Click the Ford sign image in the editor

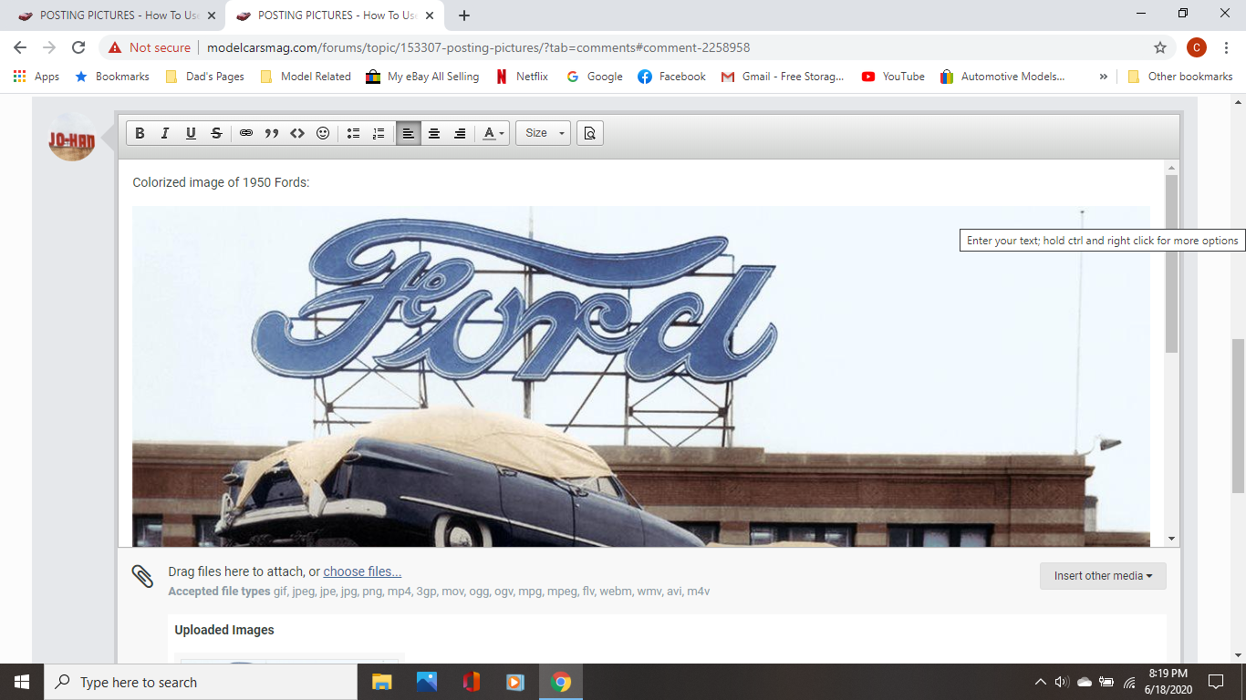[x=640, y=376]
